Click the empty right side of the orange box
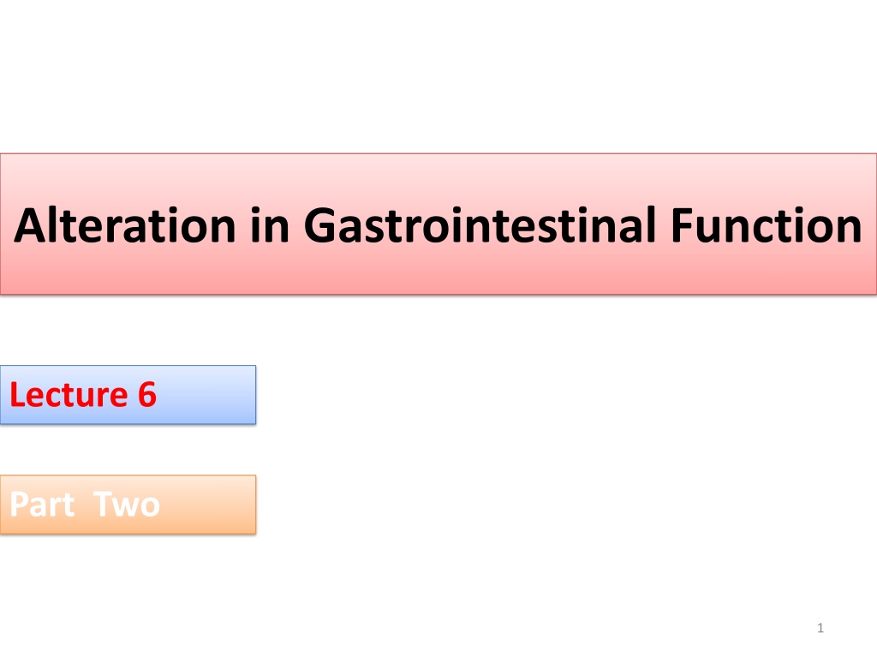 210,504
